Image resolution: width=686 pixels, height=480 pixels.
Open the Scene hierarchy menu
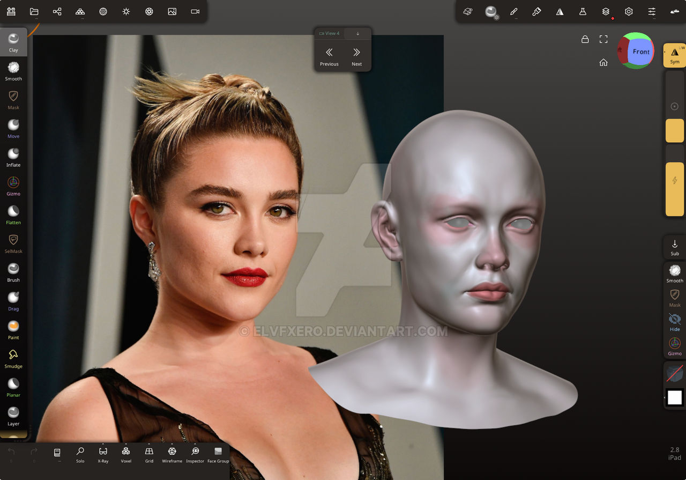[57, 11]
